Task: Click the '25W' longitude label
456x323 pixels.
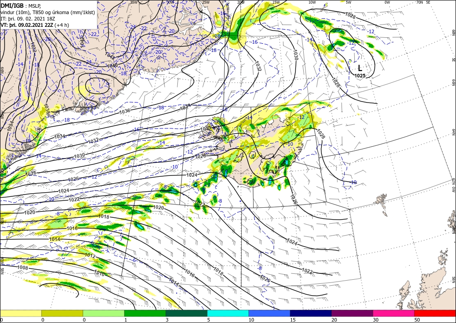Action: point(206,2)
